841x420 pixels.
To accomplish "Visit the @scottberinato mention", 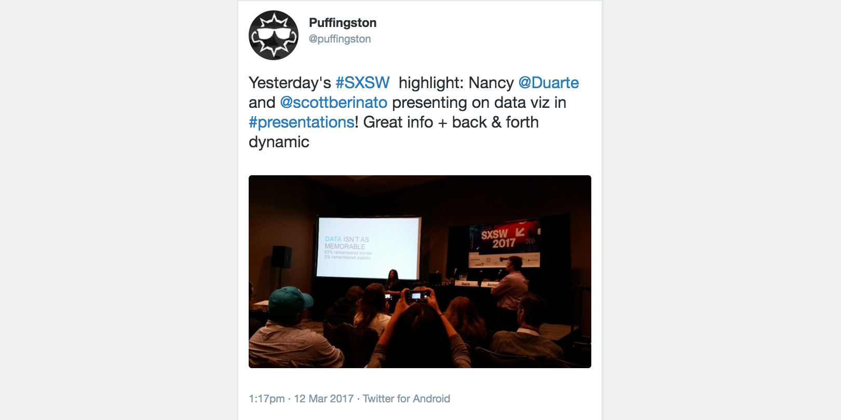I will 333,103.
